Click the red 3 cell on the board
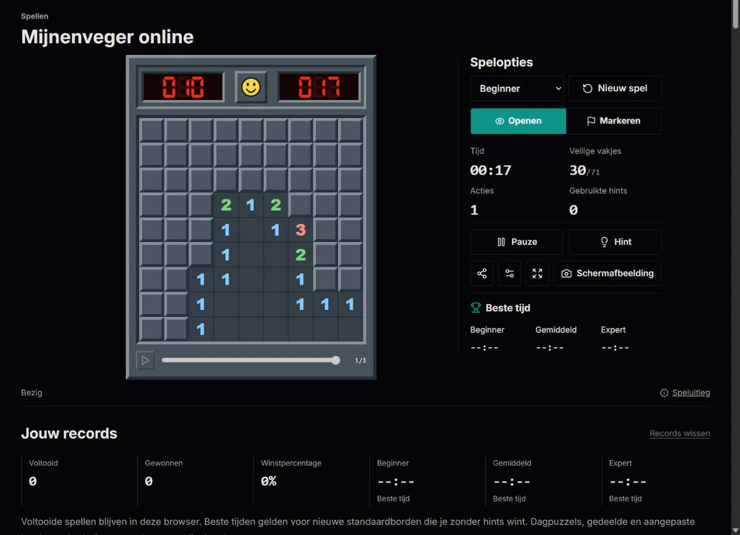The image size is (740, 535). [x=300, y=230]
